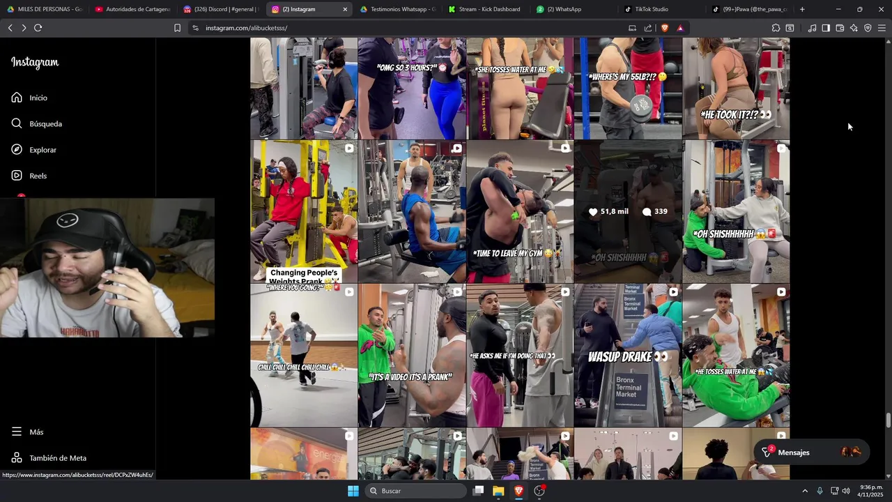Open a new browser tab with plus
The width and height of the screenshot is (892, 502).
click(x=802, y=9)
